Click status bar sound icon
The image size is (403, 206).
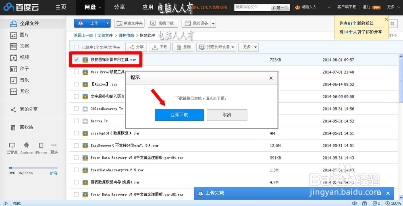coord(354,203)
